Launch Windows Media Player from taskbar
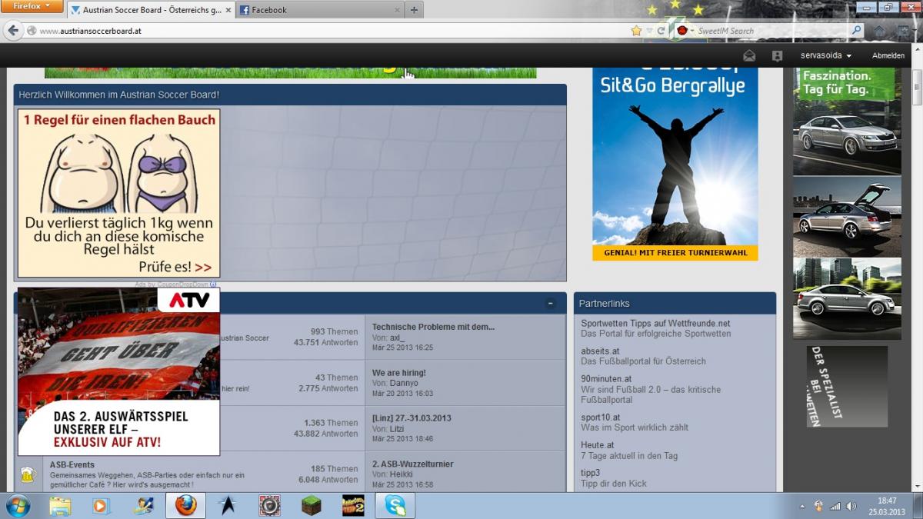The height and width of the screenshot is (519, 923). coord(102,506)
